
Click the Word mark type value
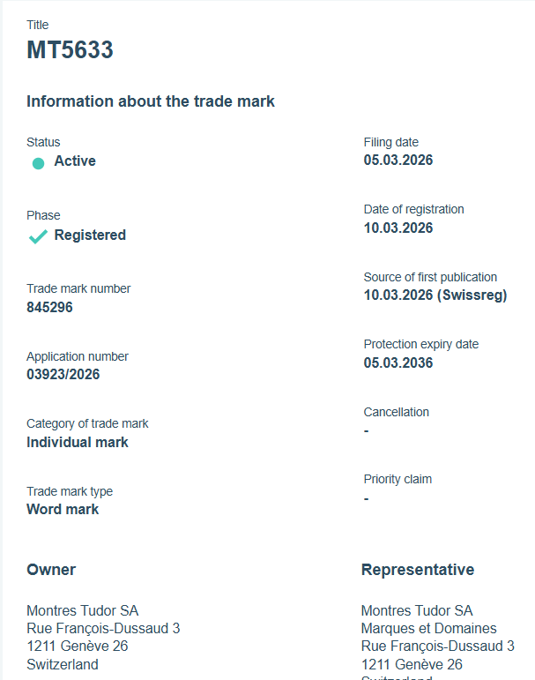63,509
